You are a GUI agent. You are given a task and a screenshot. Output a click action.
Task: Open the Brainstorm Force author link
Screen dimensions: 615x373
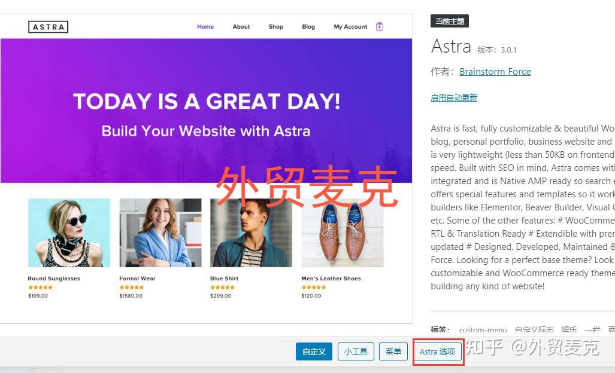point(495,72)
